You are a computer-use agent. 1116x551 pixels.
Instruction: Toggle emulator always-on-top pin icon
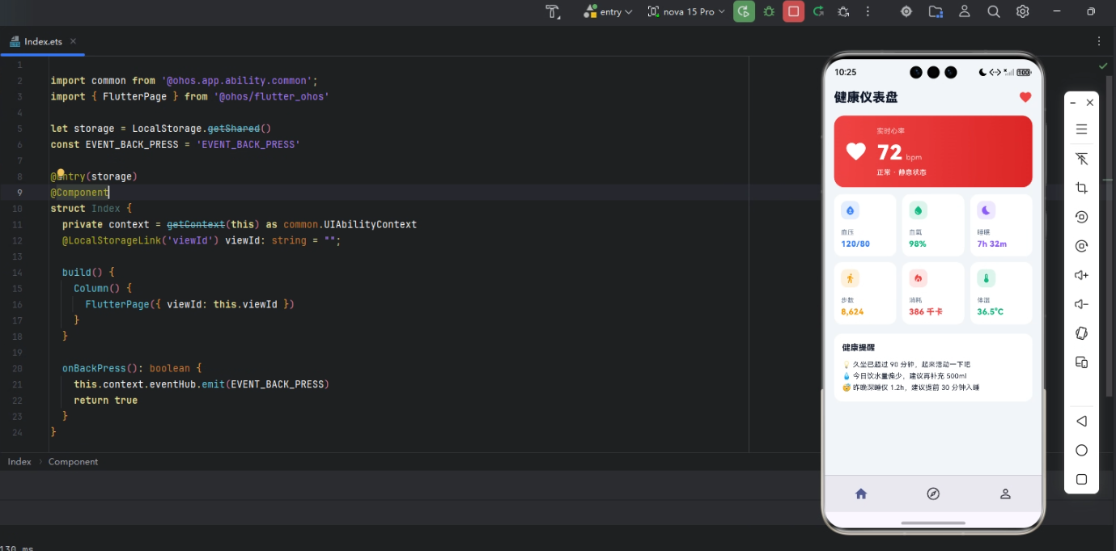(x=1081, y=159)
